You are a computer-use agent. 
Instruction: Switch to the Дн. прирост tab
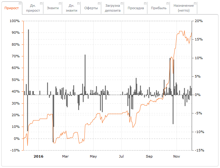point(33,8)
